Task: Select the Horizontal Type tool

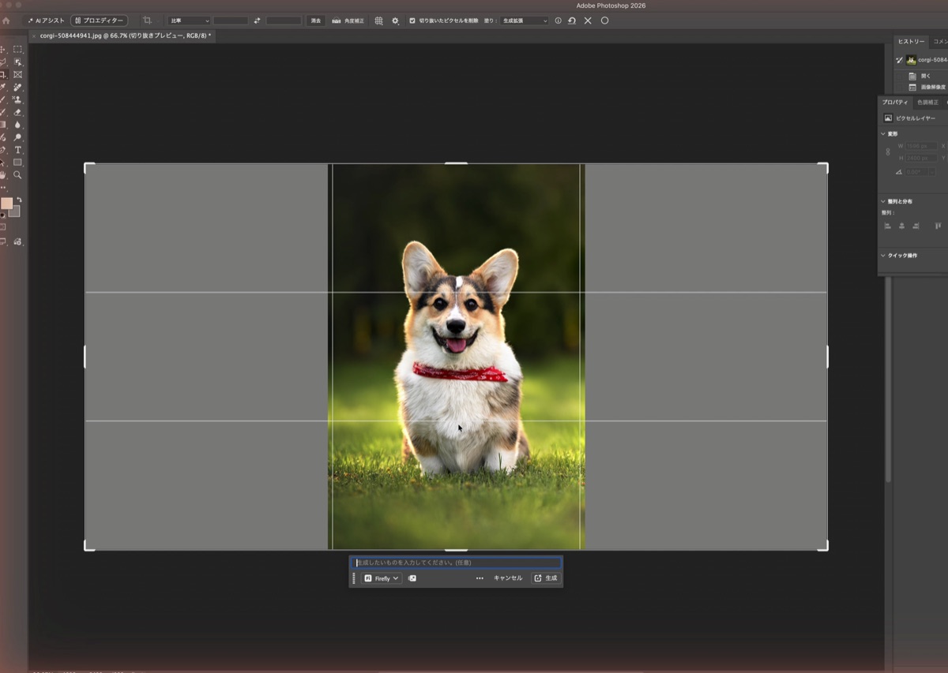Action: [x=17, y=150]
